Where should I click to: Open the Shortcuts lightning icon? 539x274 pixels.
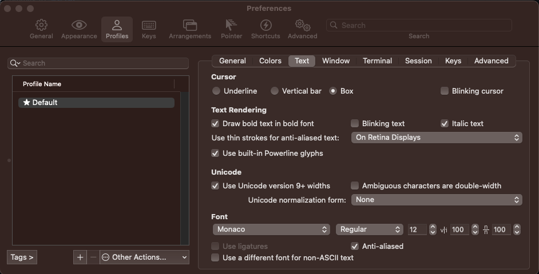click(265, 25)
